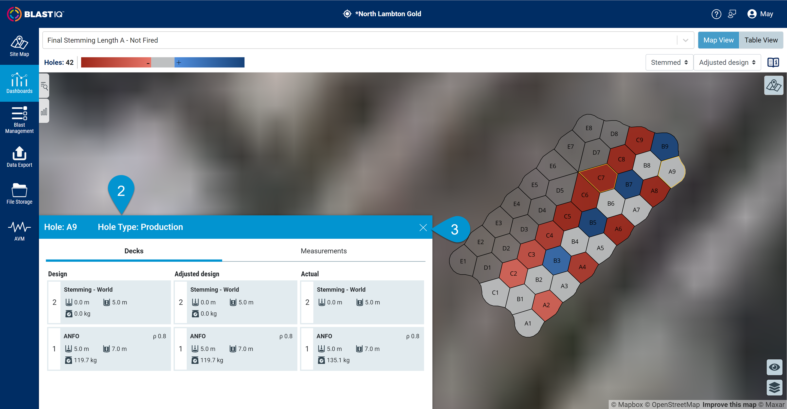Click the Adjusted design ANFO deck card
Viewport: 787px width, 409px height.
(235, 349)
